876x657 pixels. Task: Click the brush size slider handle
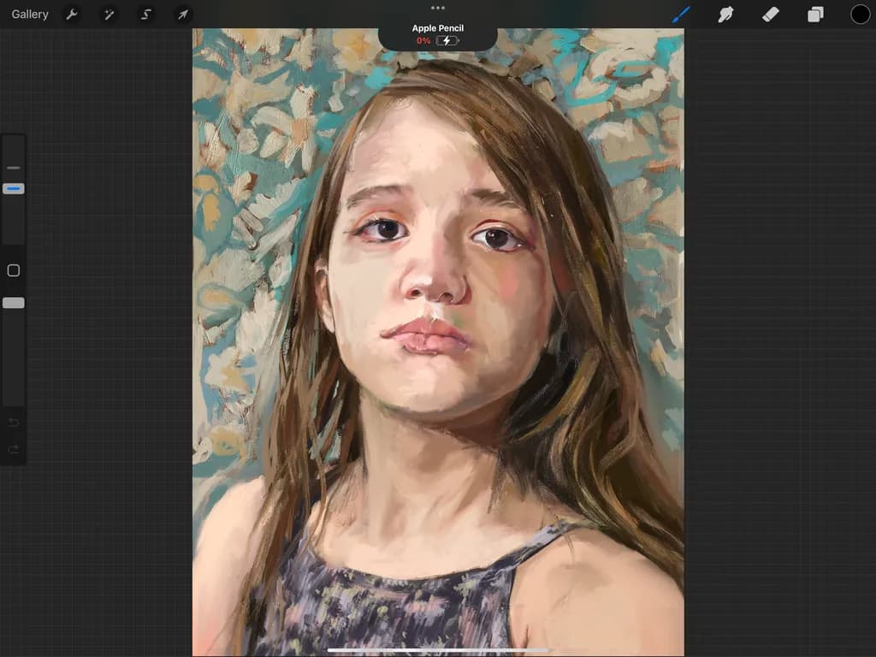pos(14,189)
